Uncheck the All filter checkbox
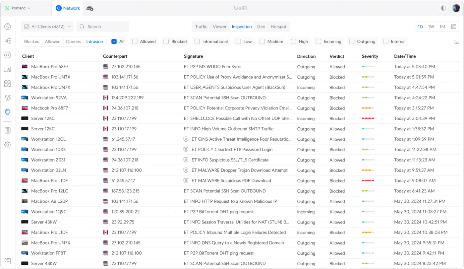This screenshot has width=464, height=269. [114, 41]
